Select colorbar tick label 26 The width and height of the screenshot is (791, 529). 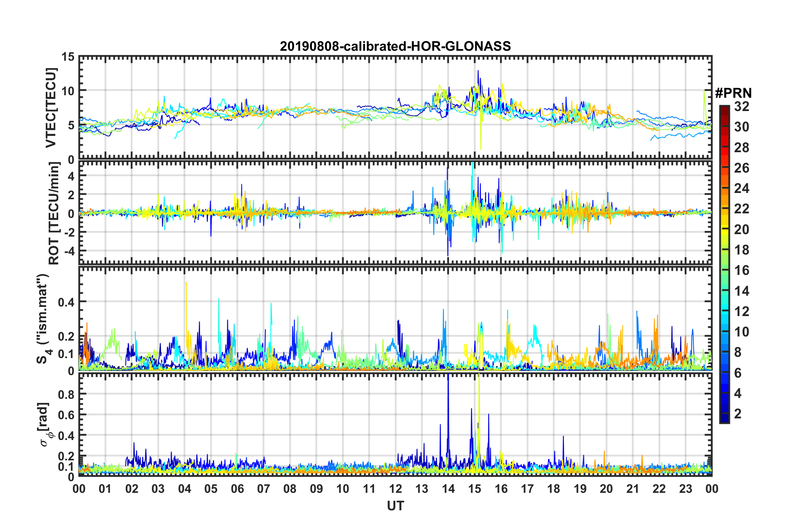tap(742, 168)
